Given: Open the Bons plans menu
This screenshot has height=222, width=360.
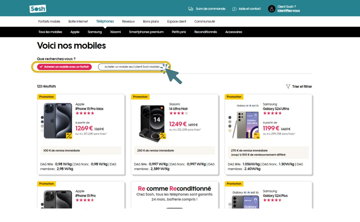Looking at the screenshot, I should [x=151, y=21].
